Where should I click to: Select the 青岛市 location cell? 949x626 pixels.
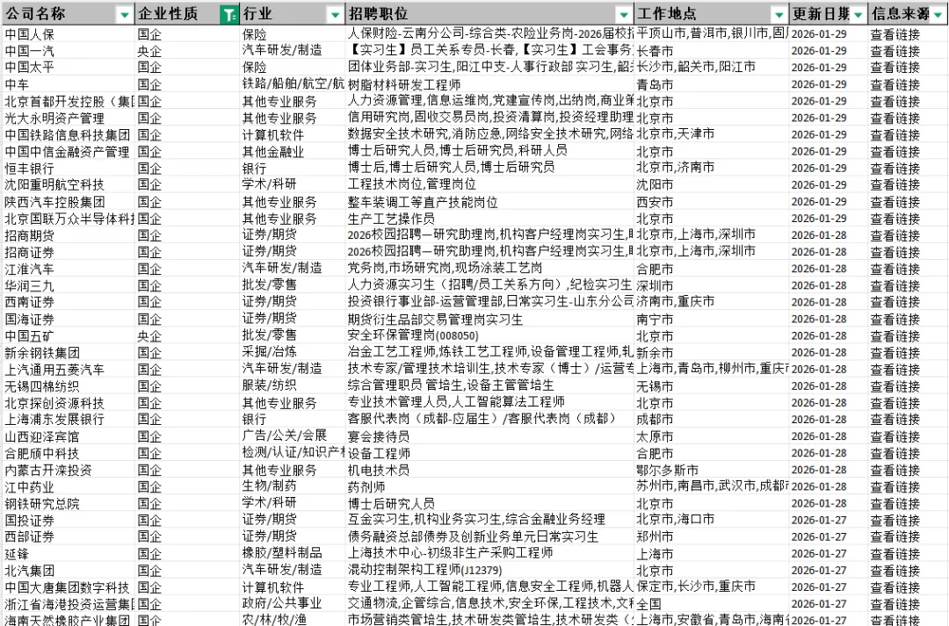pyautogui.click(x=712, y=84)
